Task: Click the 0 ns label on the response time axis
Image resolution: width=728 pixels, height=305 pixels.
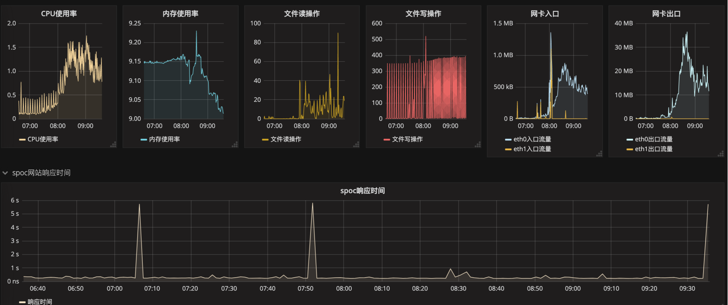Action: tap(13, 281)
